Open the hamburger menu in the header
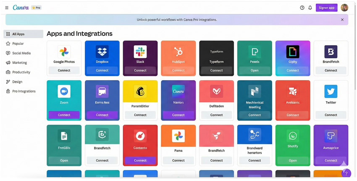357x181 pixels. tap(7, 8)
